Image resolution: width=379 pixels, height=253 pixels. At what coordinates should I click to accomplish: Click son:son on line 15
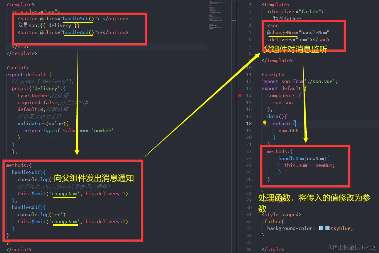coord(283,103)
